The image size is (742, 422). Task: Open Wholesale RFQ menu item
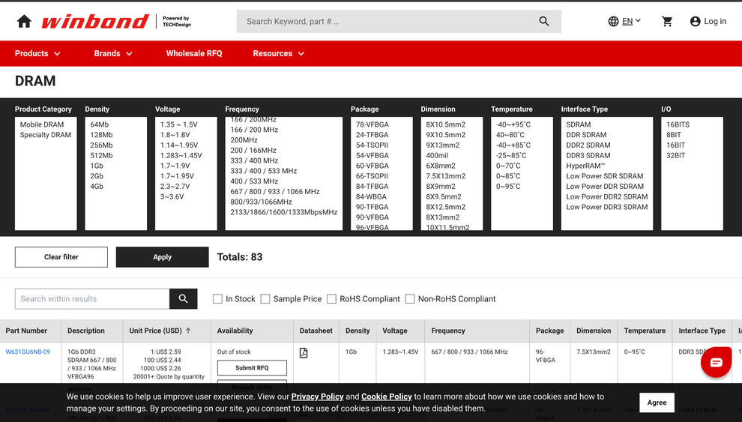[x=194, y=53]
